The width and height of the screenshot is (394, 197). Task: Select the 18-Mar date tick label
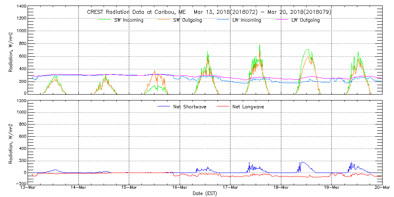click(x=281, y=188)
